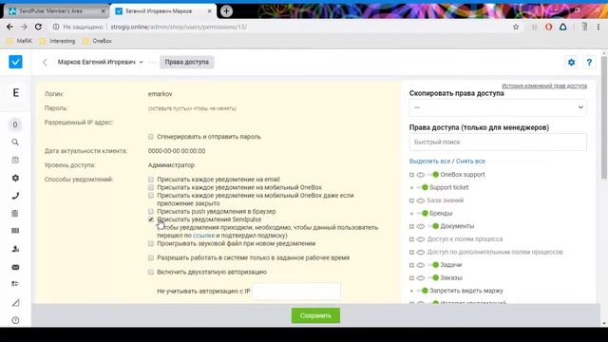Open the question mark help icon top right

point(589,62)
